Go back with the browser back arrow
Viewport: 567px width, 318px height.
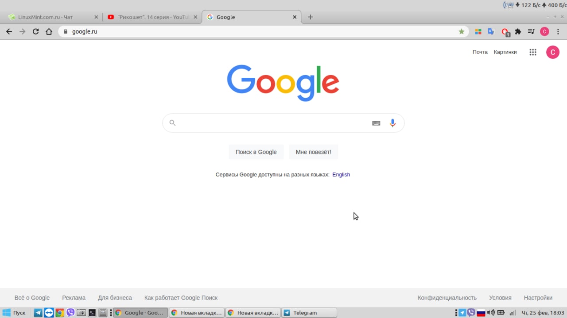(9, 31)
